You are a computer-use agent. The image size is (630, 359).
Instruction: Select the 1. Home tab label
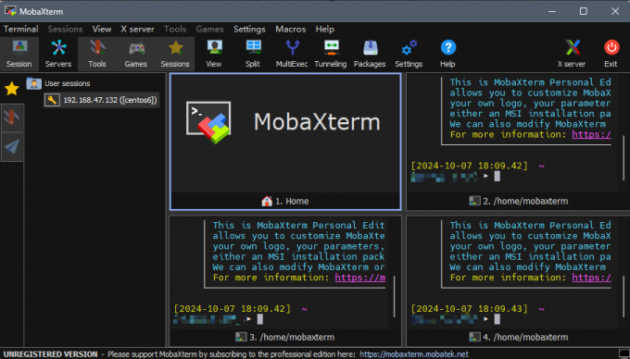292,201
